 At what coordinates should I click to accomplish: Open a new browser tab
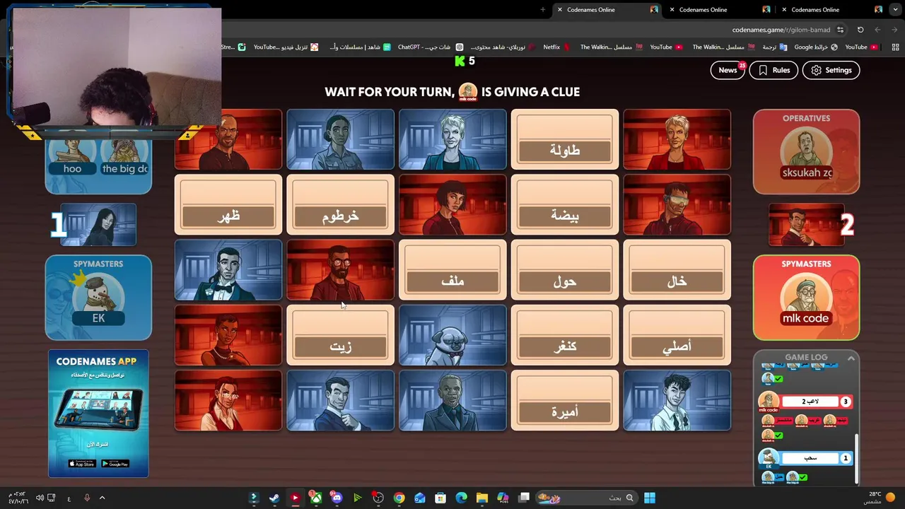point(542,10)
